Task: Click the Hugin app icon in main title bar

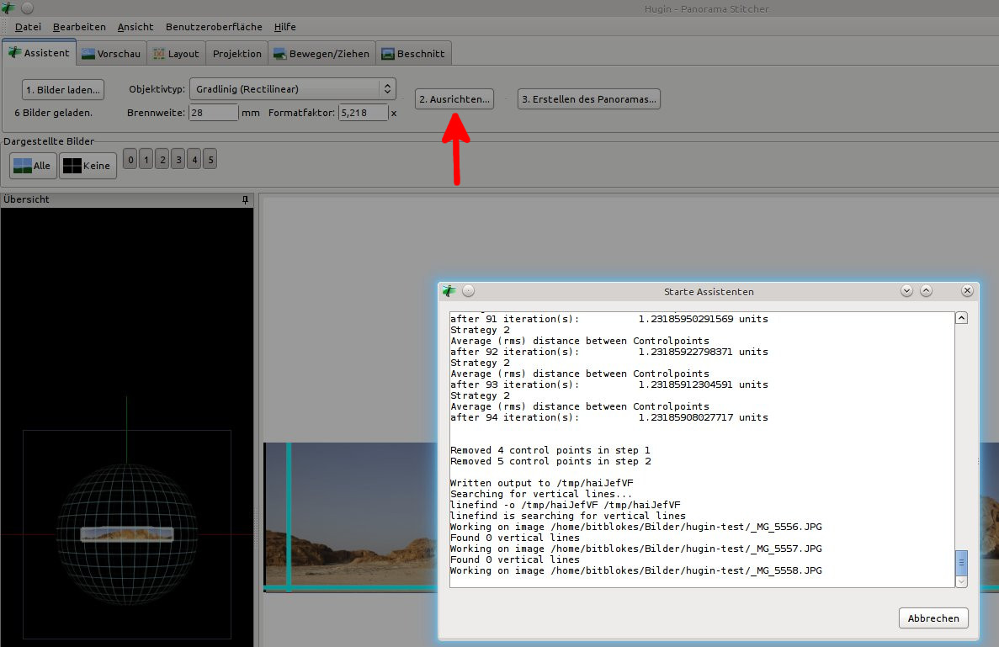Action: (8, 8)
